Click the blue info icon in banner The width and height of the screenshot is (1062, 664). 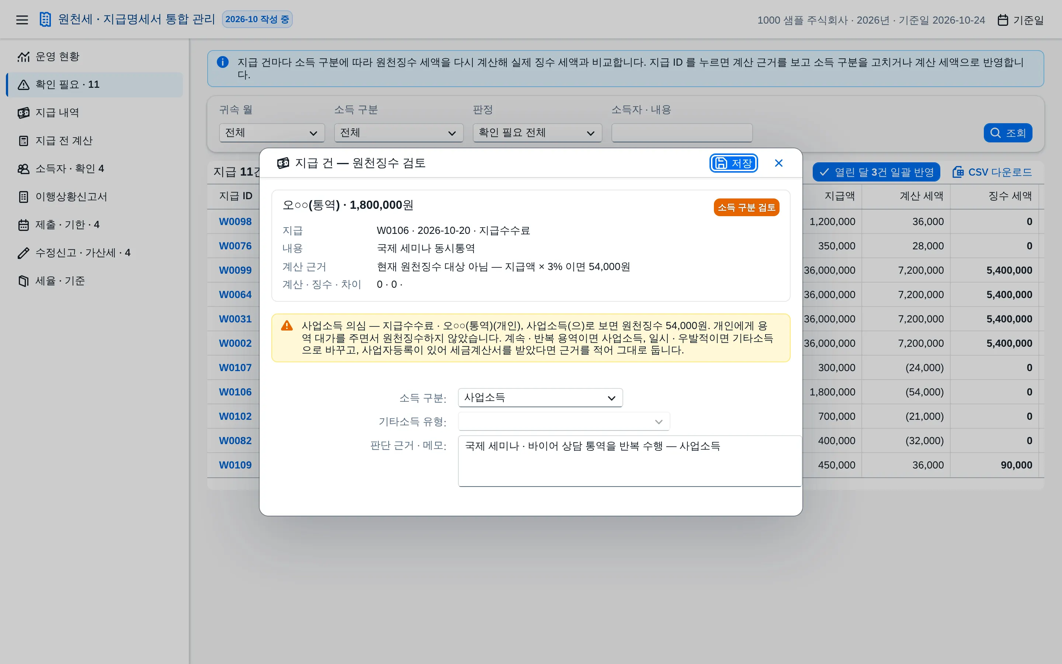[x=222, y=62]
